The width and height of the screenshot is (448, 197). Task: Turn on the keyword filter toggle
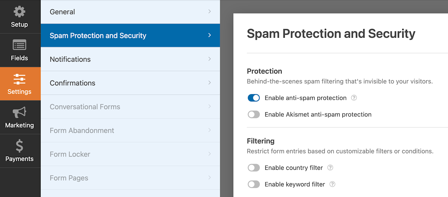tap(254, 184)
